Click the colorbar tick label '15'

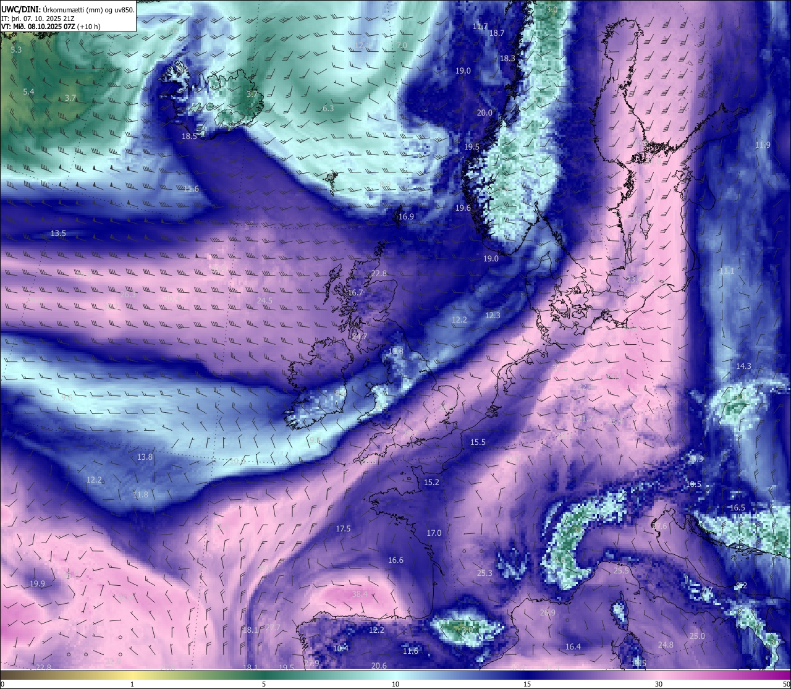click(x=527, y=684)
